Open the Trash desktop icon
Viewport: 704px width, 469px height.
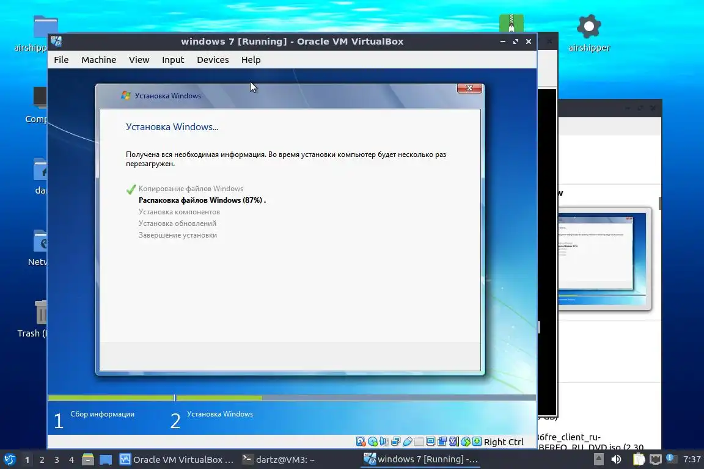click(x=32, y=319)
